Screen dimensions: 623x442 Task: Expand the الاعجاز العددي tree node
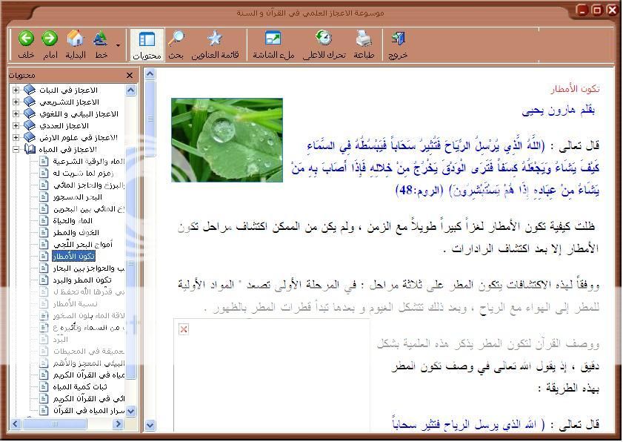coord(16,126)
